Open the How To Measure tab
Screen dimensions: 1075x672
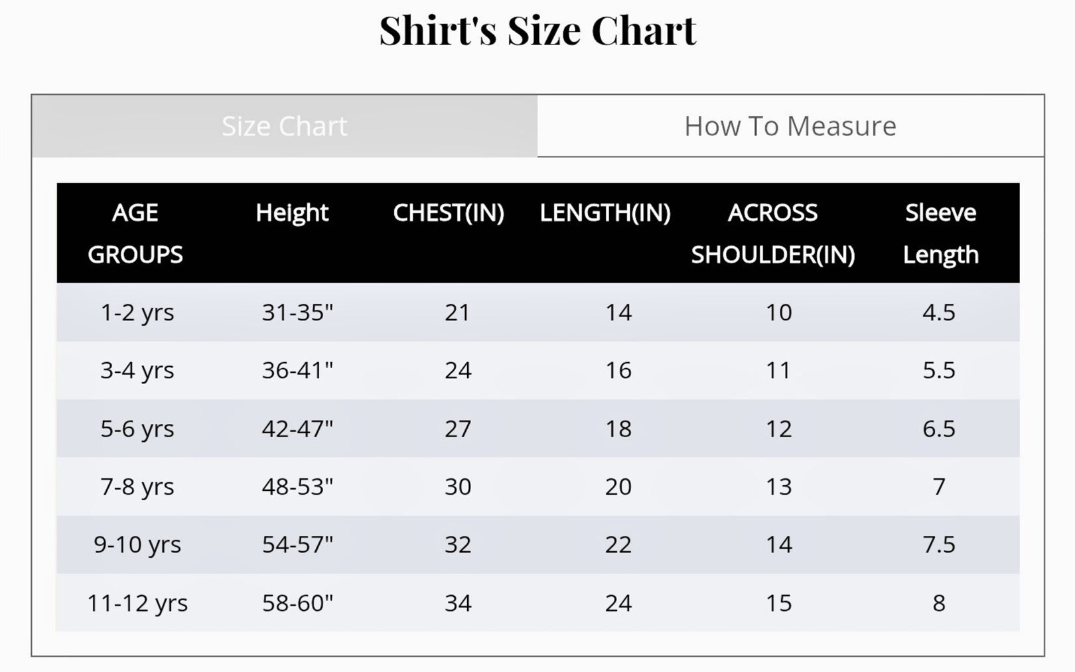pyautogui.click(x=790, y=126)
